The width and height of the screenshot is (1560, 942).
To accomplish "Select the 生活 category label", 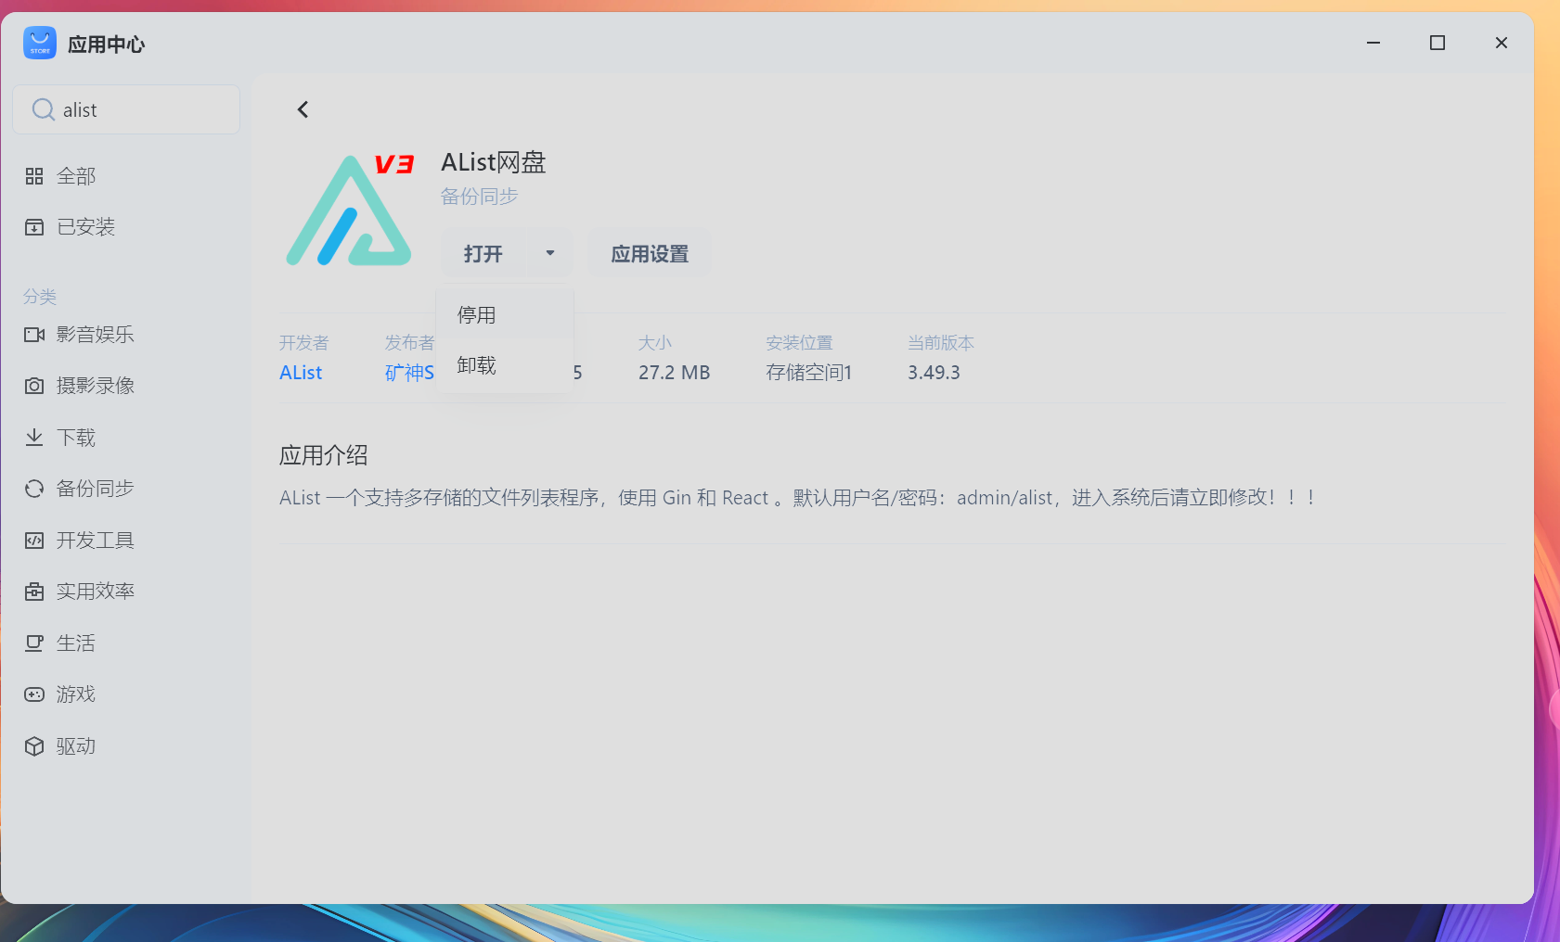I will [x=76, y=643].
